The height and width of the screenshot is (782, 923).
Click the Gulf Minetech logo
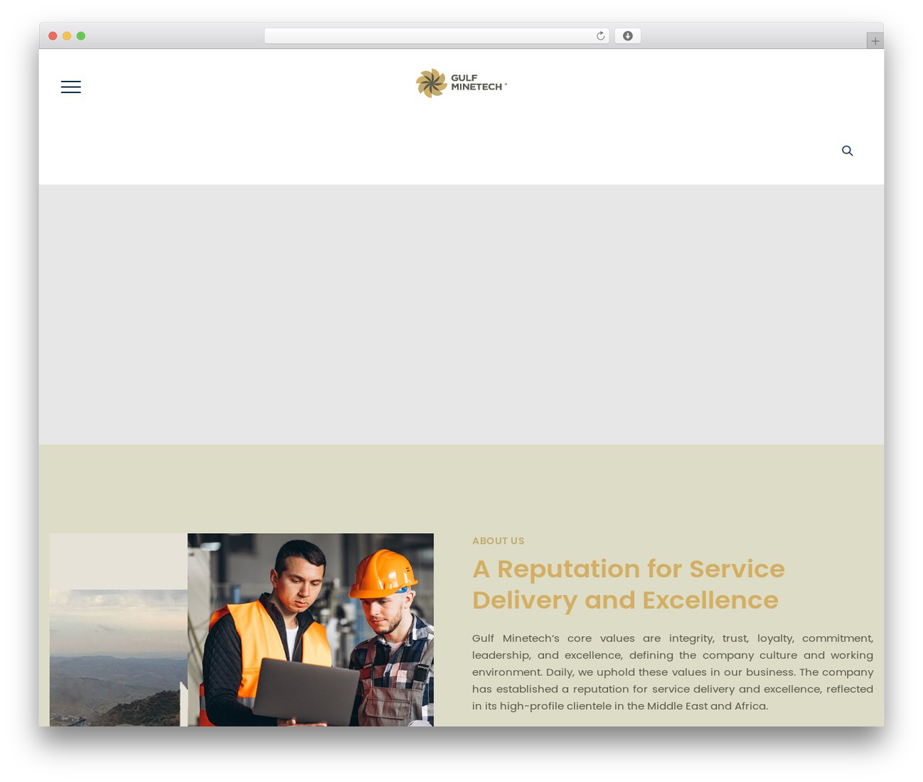tap(461, 83)
